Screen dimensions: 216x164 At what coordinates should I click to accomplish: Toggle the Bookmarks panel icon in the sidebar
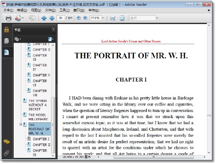[6, 52]
